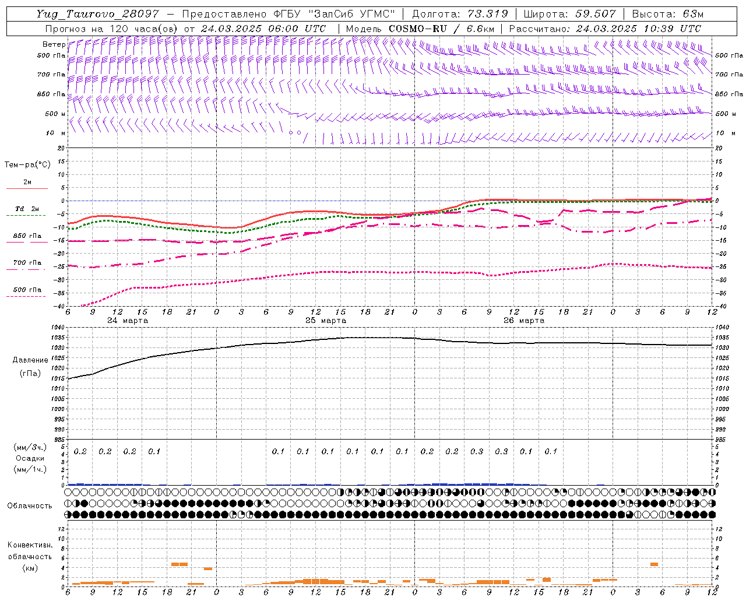Click the elevation text "Высота: 63м"
The image size is (746, 597).
(x=668, y=14)
